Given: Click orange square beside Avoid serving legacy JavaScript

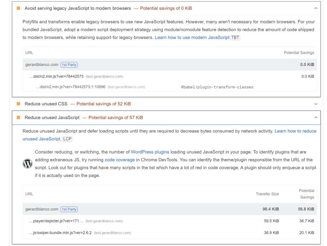Looking at the screenshot, I should (x=19, y=8).
